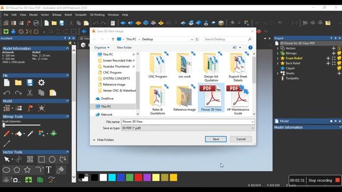Image resolution: width=342 pixels, height=192 pixels.
Task: Select the color picker dropper tool
Action: click(x=30, y=133)
